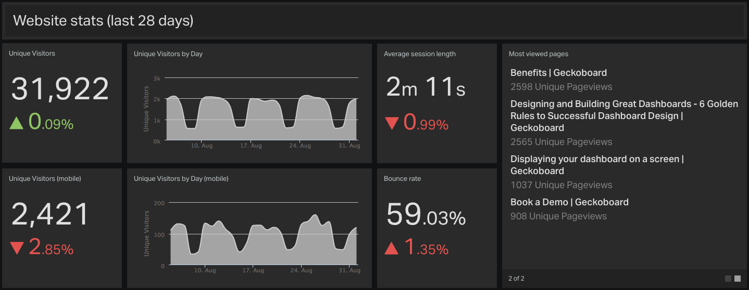Click the Average session length widget title

coord(420,54)
